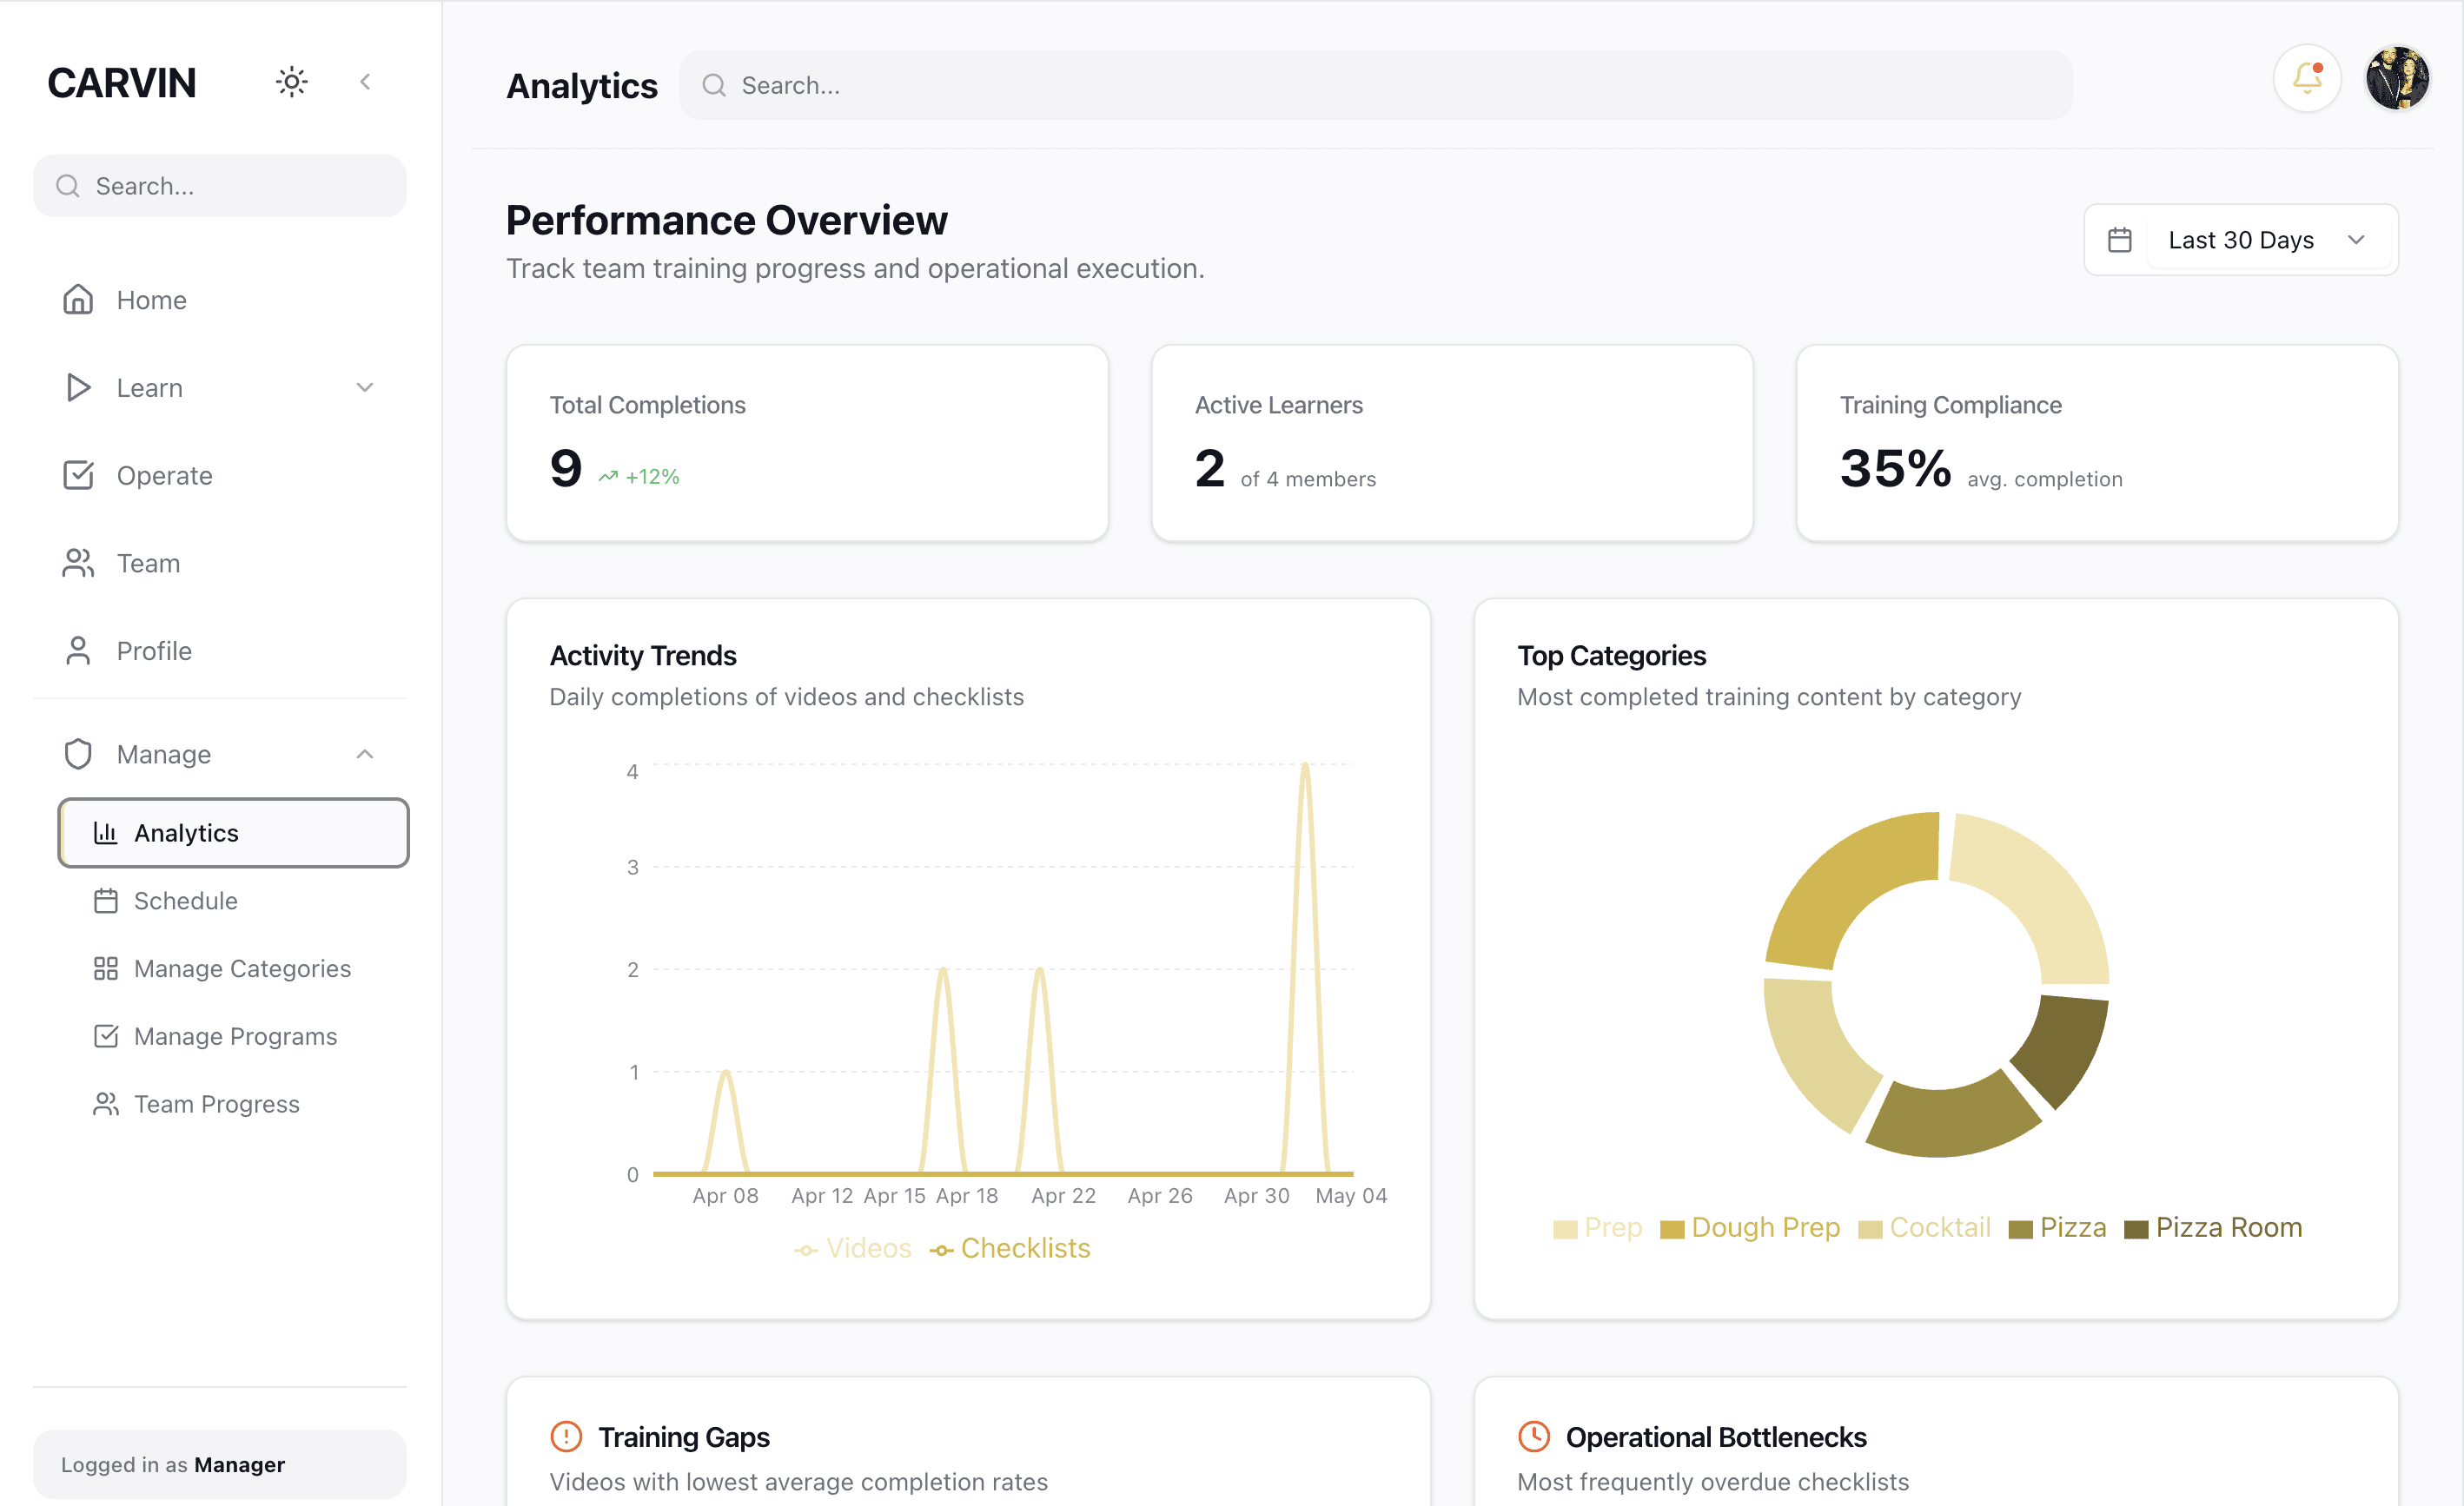This screenshot has width=2464, height=1506.
Task: Click the Schedule calendar icon
Action: tap(106, 901)
